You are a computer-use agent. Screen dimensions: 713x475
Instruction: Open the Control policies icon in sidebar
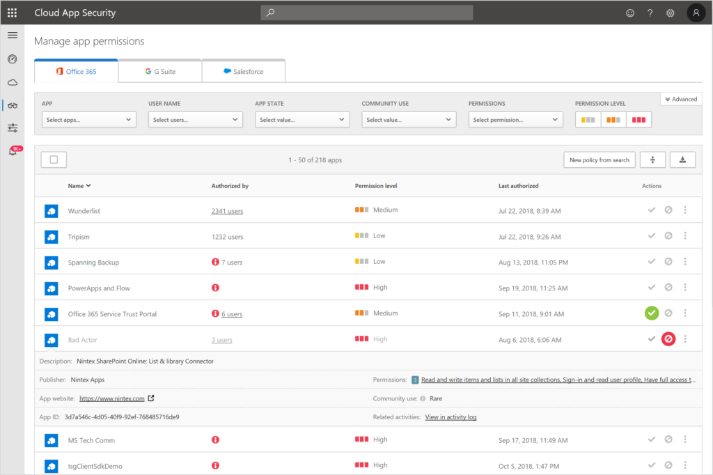coord(12,128)
